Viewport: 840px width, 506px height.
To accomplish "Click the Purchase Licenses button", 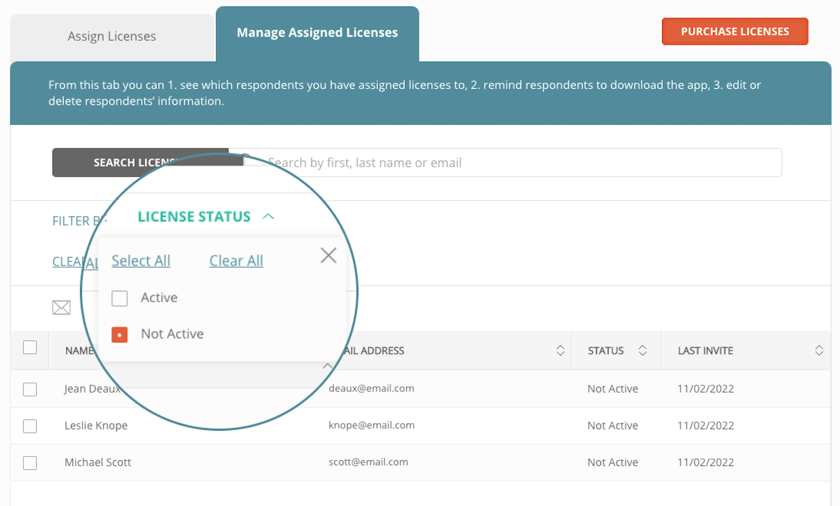I will (x=735, y=31).
